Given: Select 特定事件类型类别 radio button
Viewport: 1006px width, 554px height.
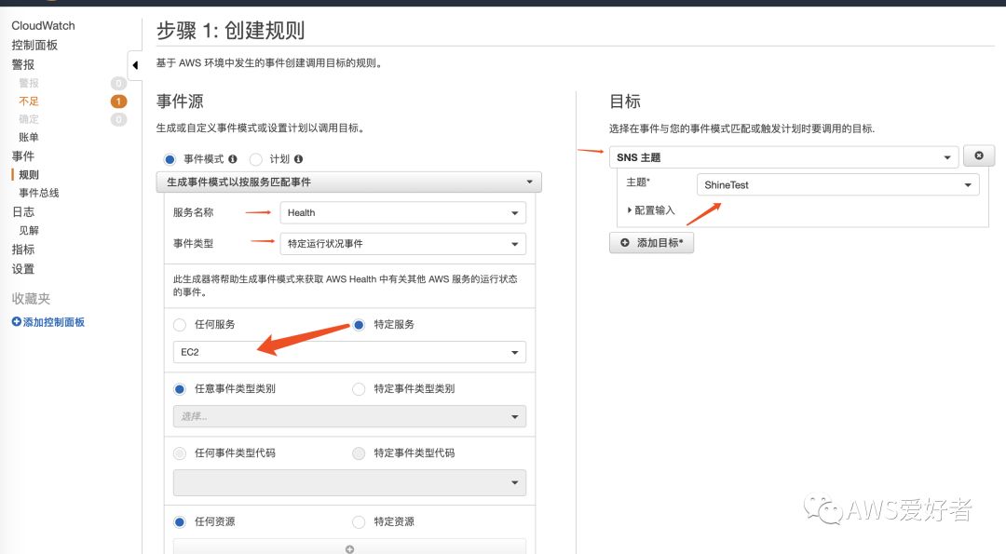Looking at the screenshot, I should point(359,389).
